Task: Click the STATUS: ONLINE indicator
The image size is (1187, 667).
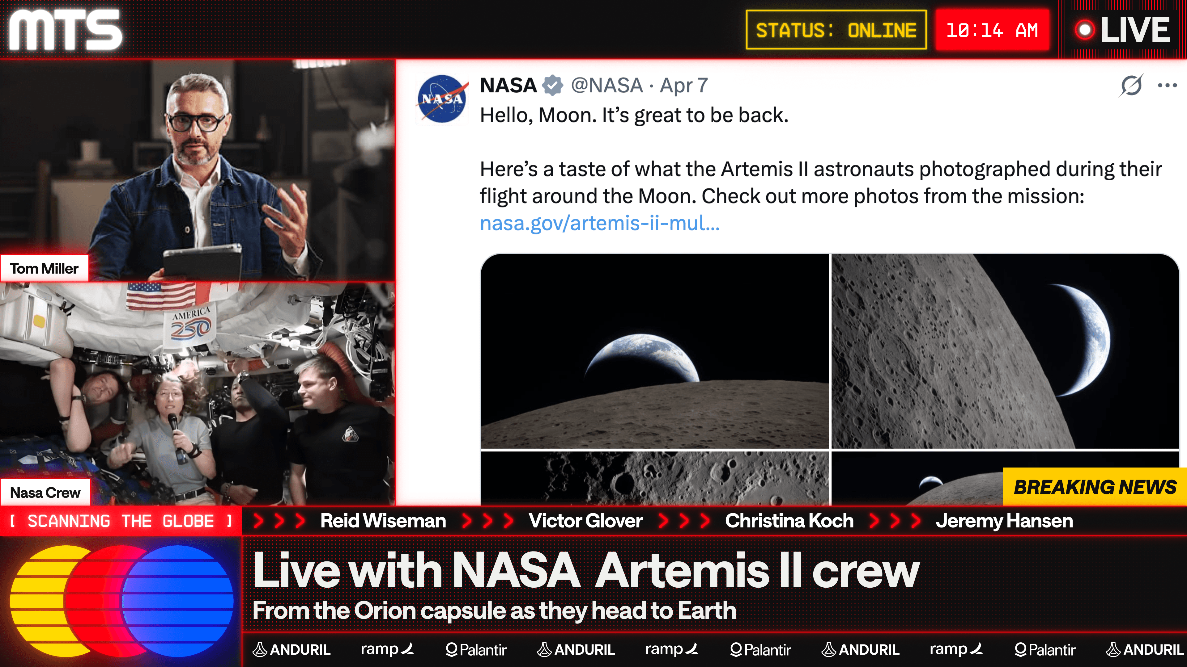Action: tap(836, 30)
